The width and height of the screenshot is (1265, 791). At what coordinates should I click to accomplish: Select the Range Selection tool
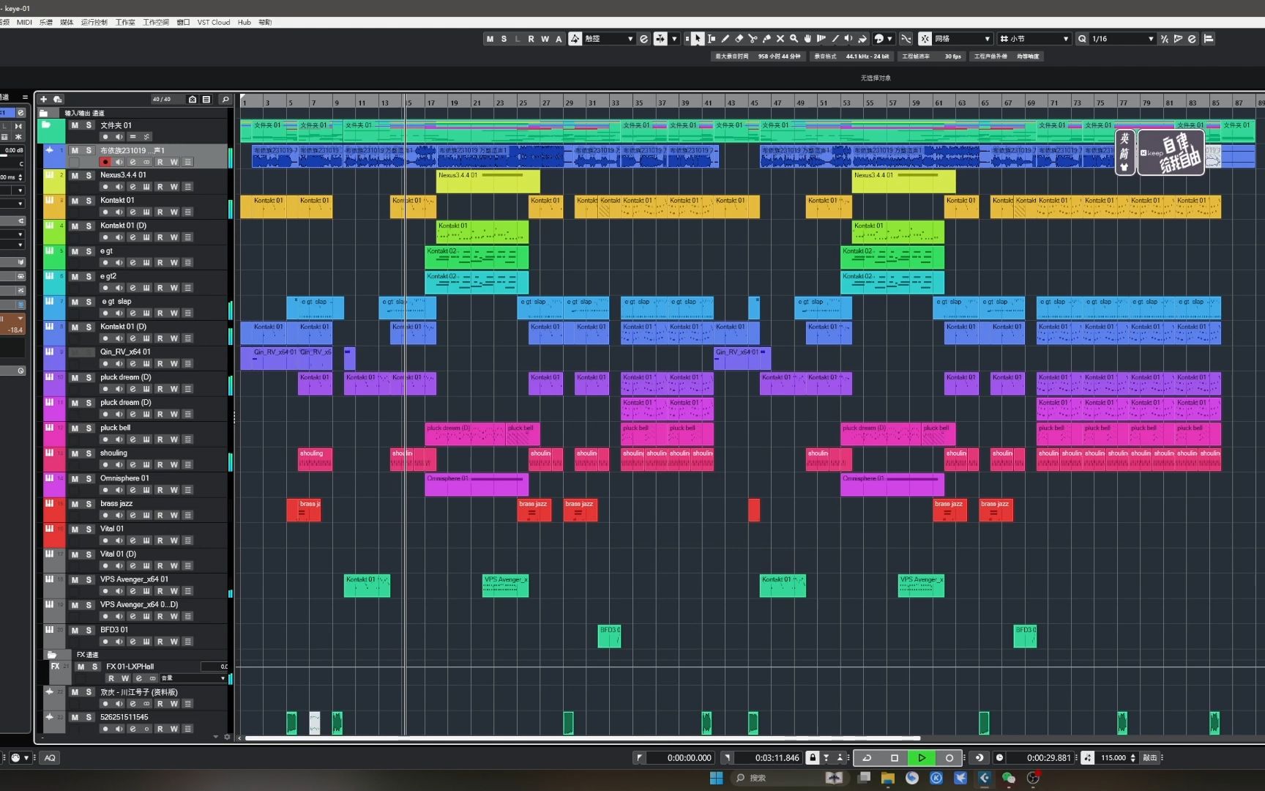(x=712, y=39)
